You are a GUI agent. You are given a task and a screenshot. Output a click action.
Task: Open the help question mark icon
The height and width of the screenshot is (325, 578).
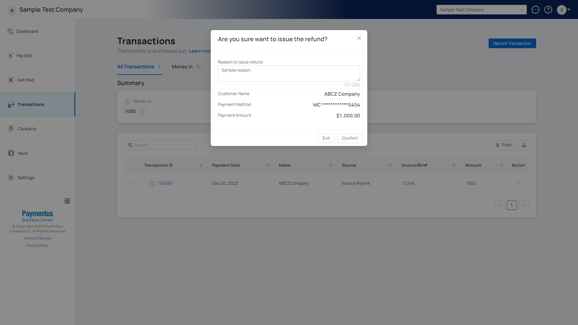click(x=548, y=10)
